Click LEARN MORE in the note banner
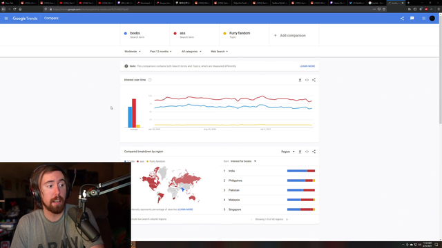442x248 pixels. [307, 66]
